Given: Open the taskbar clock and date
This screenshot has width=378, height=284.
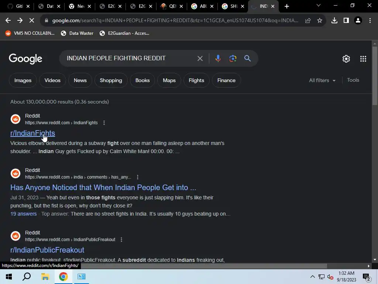Looking at the screenshot, I should pyautogui.click(x=346, y=277).
